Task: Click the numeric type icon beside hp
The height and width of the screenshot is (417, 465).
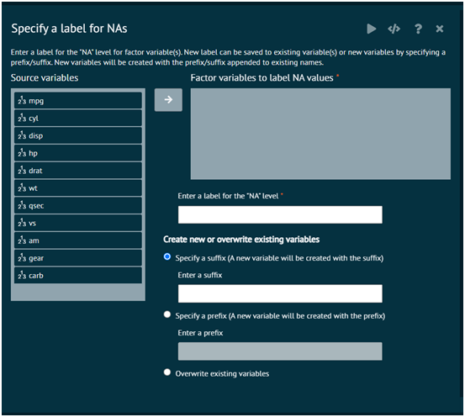Action: click(x=22, y=153)
